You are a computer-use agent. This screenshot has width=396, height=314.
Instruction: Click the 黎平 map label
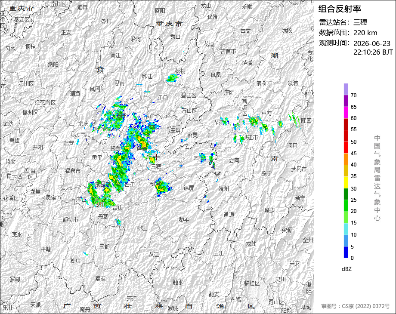click(184, 220)
